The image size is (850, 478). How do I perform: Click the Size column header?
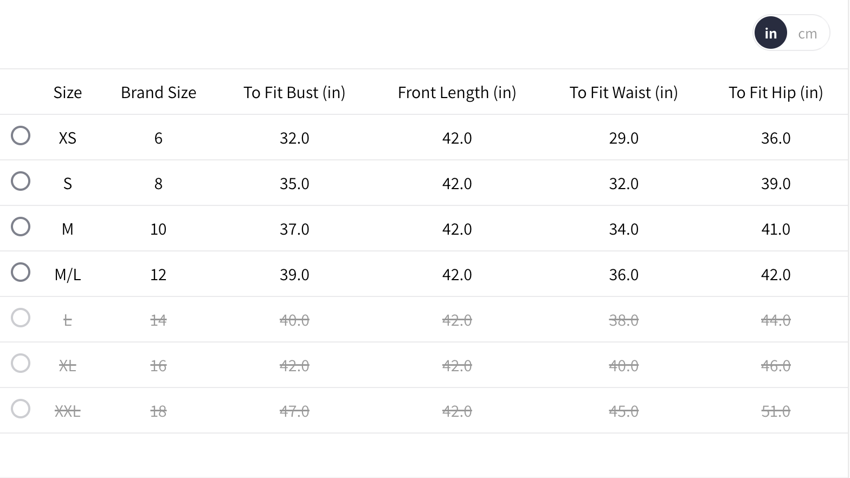(x=68, y=93)
